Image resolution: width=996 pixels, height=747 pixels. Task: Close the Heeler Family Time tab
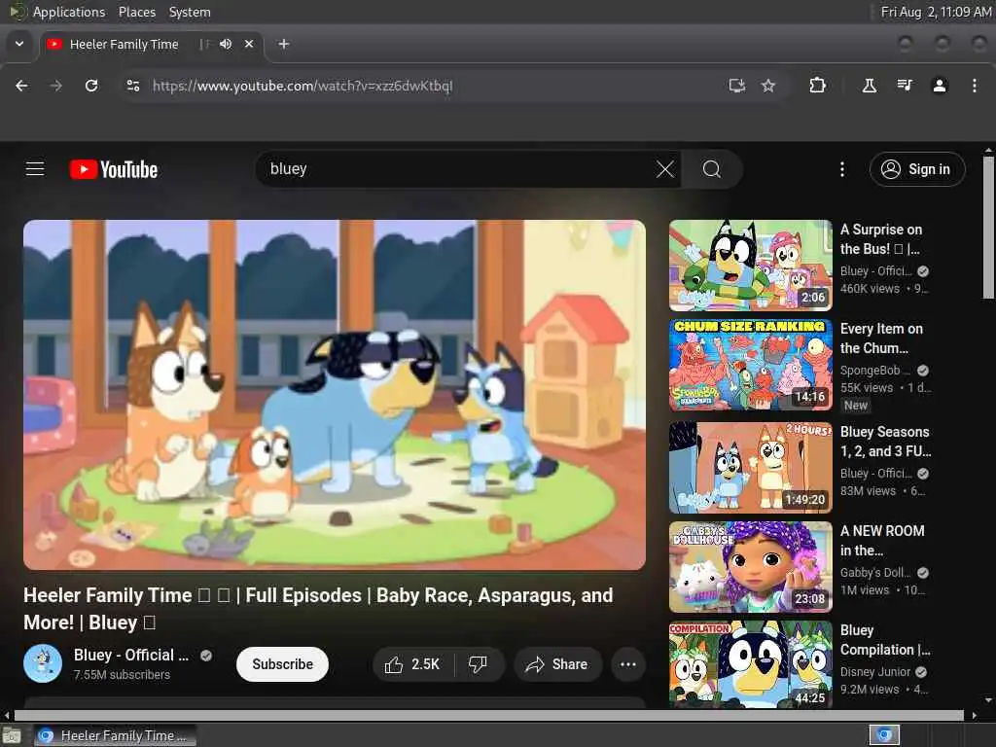click(249, 44)
